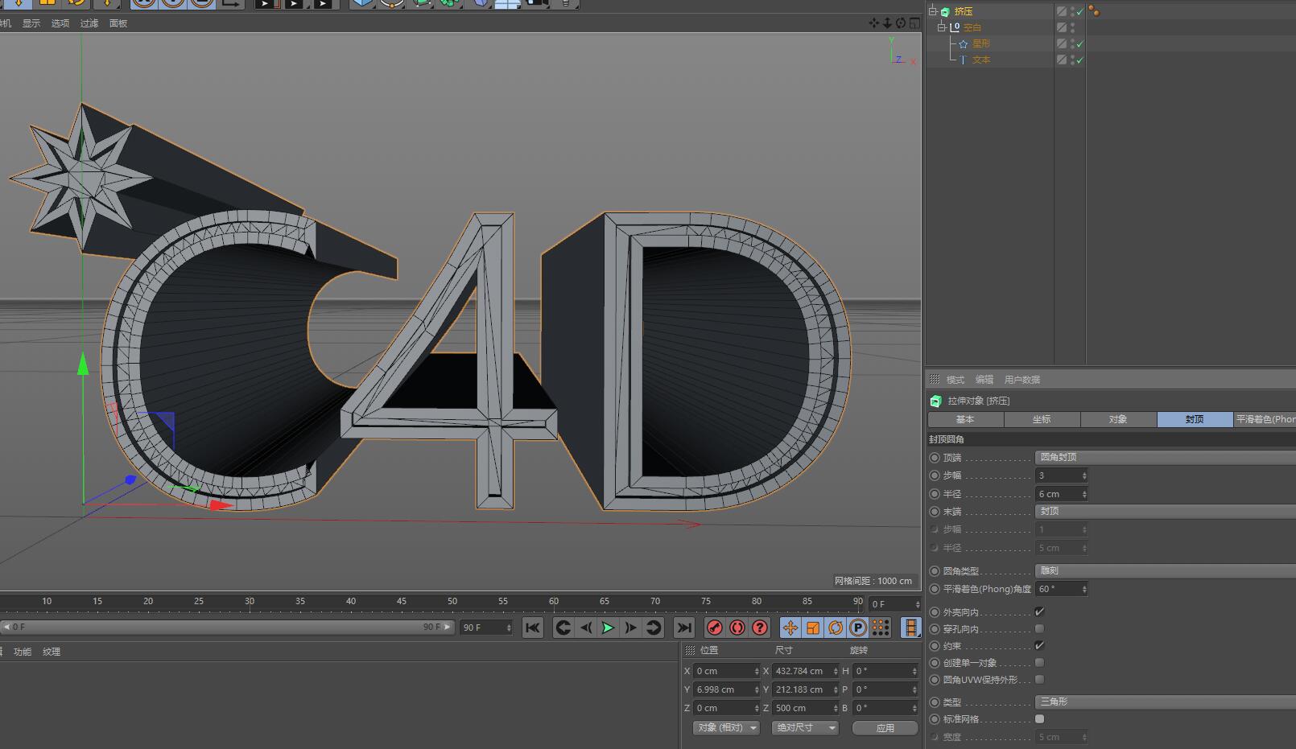Screen dimensions: 1296x749
Task: Enable the 创建单一对象 checkbox
Action: [x=1039, y=663]
